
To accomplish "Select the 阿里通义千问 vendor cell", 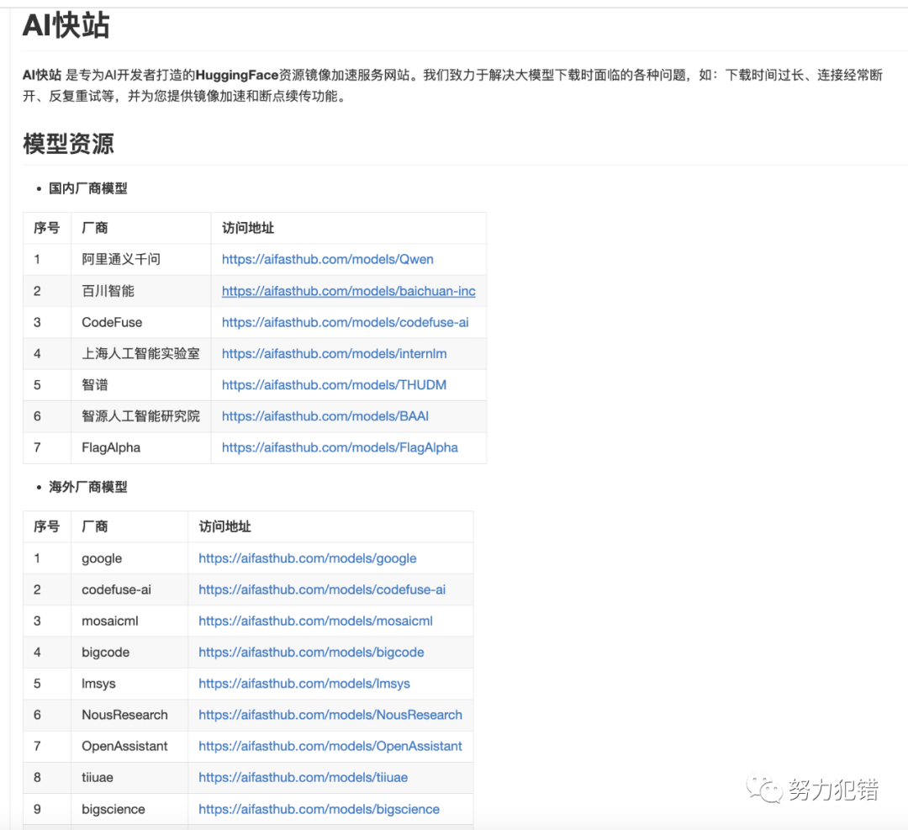I will 140,260.
